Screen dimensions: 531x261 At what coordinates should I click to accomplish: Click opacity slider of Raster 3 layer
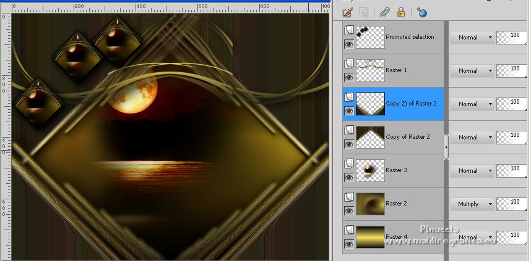tap(512, 171)
